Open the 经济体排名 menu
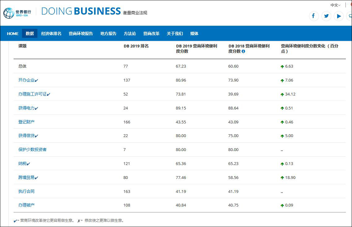 (51, 33)
